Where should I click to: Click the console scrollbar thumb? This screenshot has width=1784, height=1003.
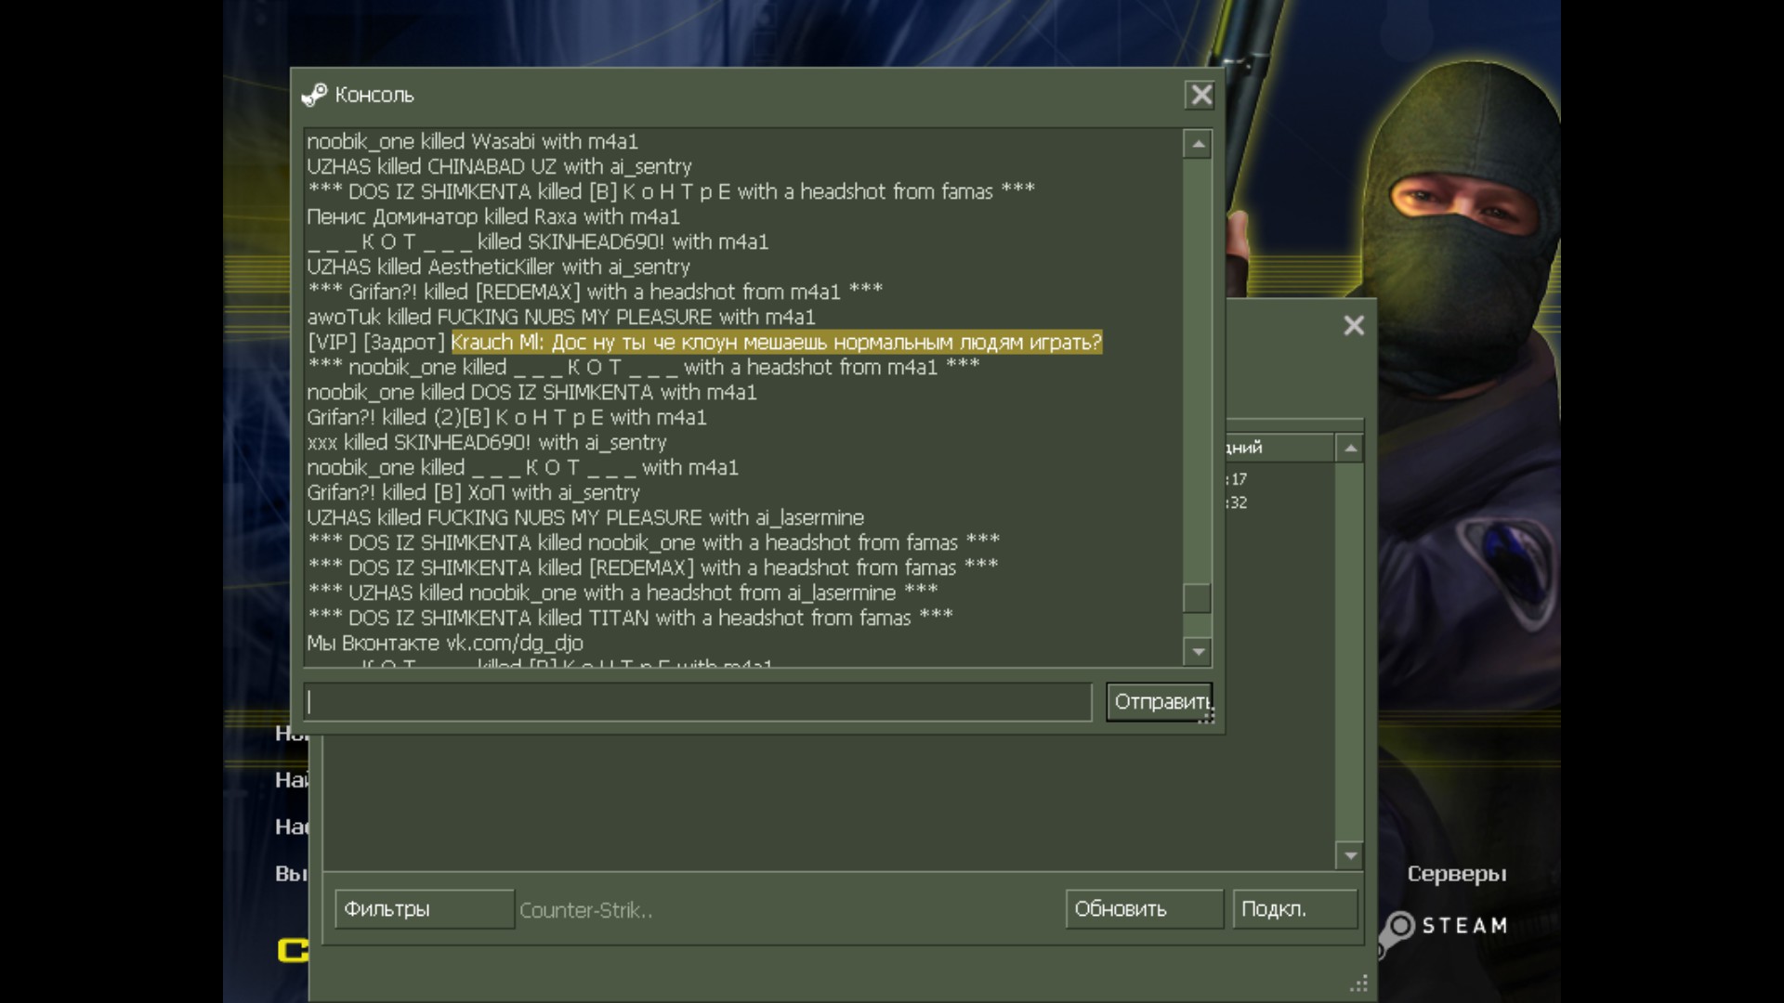(1197, 598)
